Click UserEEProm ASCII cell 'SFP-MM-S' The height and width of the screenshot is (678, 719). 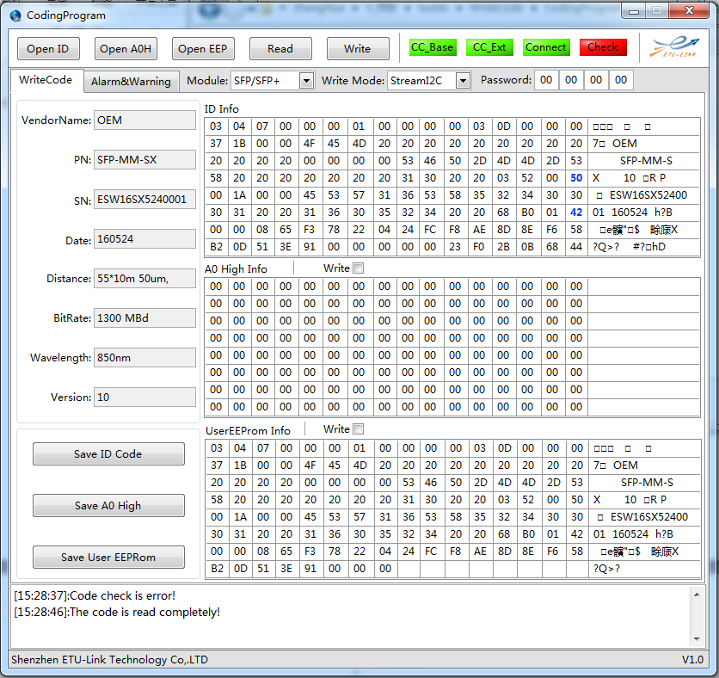[645, 483]
